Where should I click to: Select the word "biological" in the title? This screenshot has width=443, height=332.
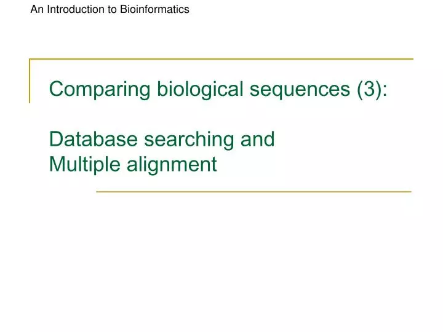pyautogui.click(x=199, y=90)
